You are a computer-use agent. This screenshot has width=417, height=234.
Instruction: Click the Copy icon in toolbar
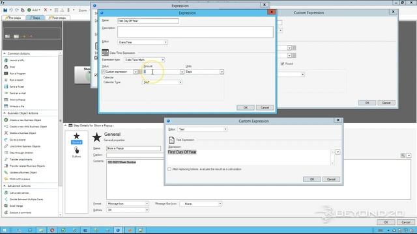pyautogui.click(x=23, y=10)
